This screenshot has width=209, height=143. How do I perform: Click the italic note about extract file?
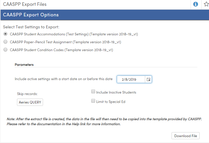pos(104,121)
